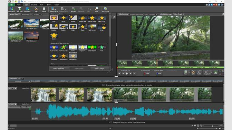Click the Add Blank clip icon

pos(27,10)
